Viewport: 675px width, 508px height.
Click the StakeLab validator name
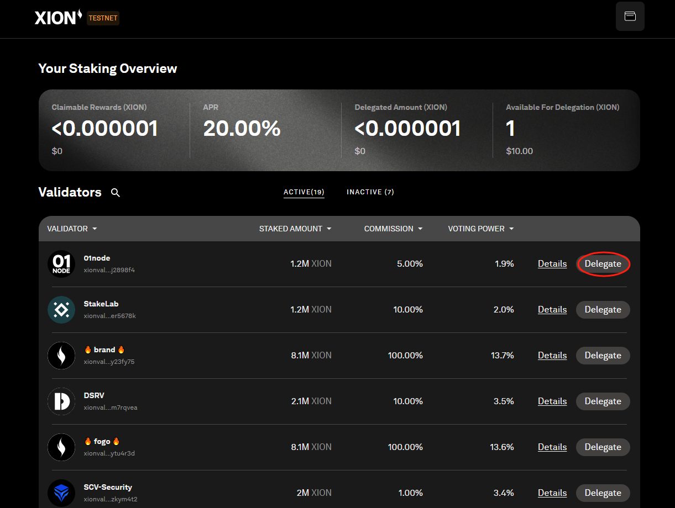tap(101, 304)
